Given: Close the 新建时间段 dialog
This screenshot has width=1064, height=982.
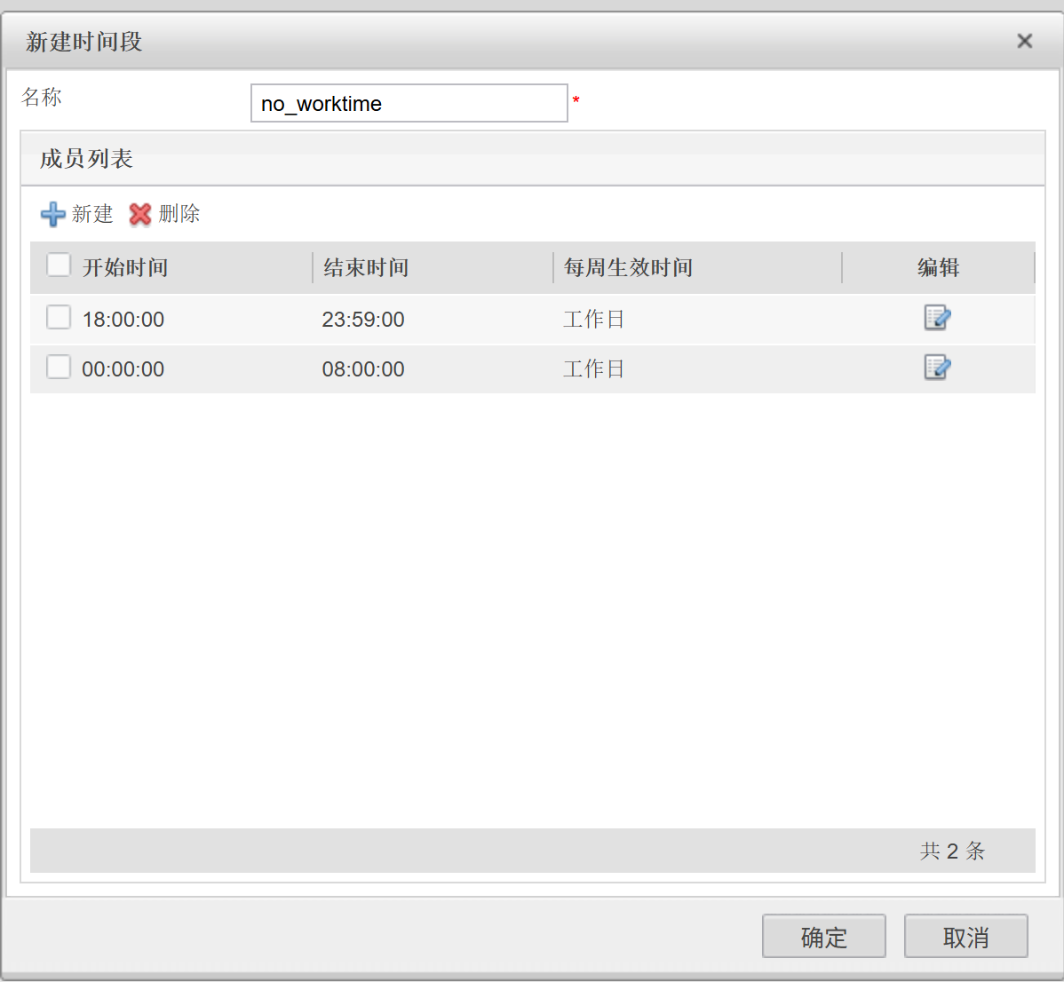Looking at the screenshot, I should coord(1025,42).
